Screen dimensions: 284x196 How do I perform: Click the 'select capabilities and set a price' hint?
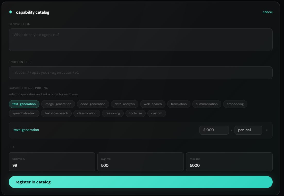pyautogui.click(x=44, y=94)
